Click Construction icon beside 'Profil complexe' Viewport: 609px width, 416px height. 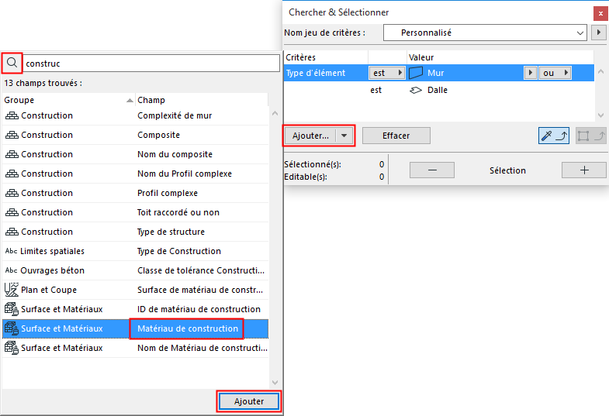point(12,193)
